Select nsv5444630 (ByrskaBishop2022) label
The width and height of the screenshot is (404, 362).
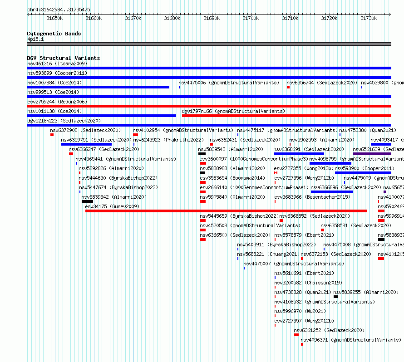coord(118,178)
